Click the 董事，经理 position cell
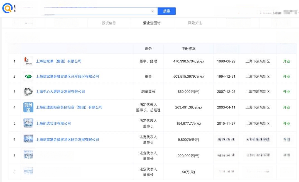299x182 pixels. point(148,61)
